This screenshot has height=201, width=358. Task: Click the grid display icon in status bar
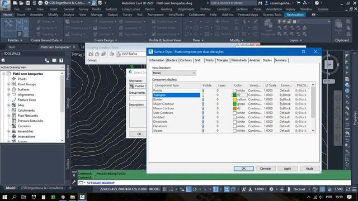pyautogui.click(x=164, y=189)
